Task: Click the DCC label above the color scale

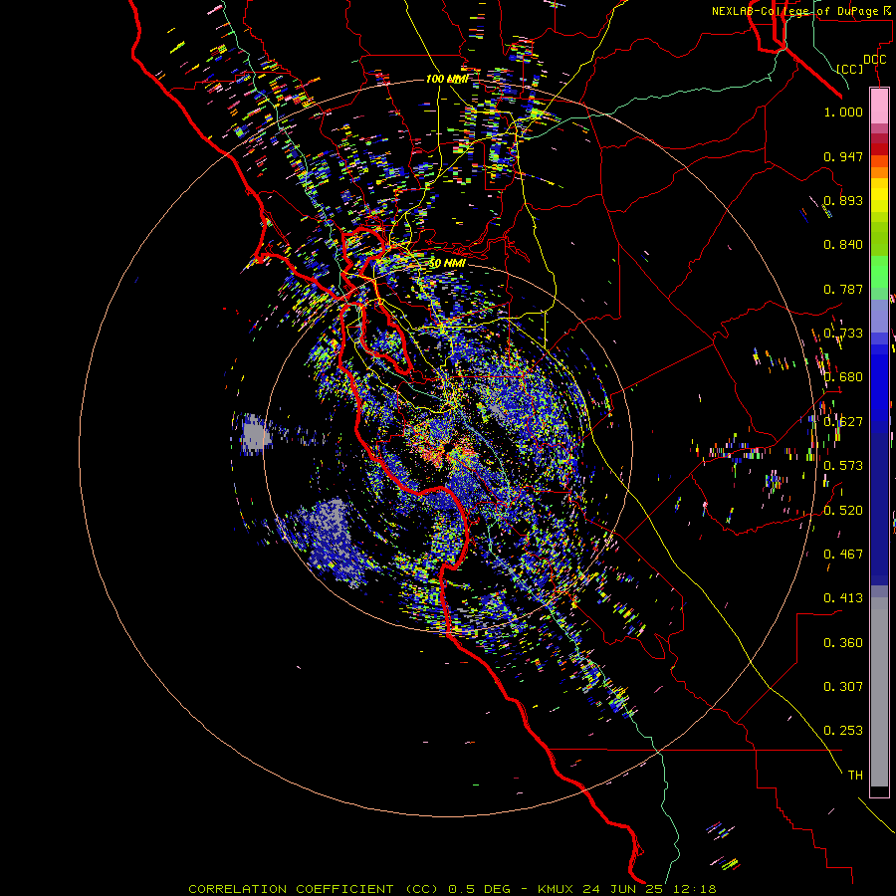Action: pyautogui.click(x=874, y=60)
